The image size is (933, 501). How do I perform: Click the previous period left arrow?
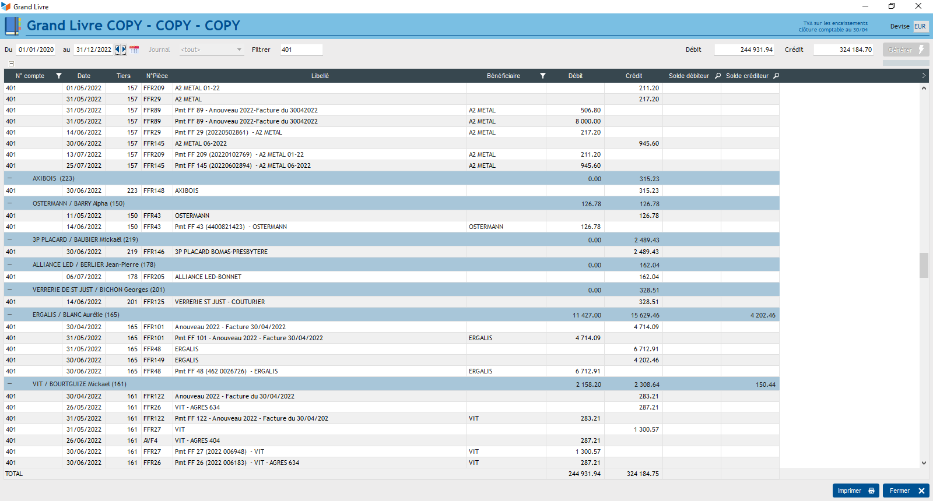(117, 50)
